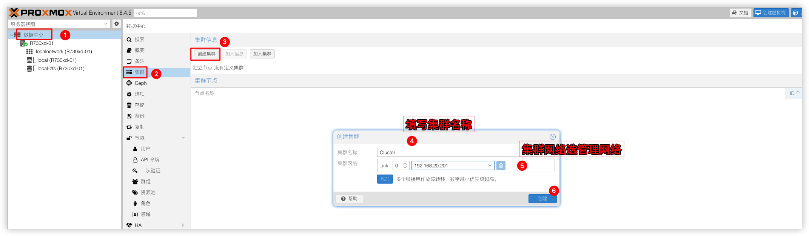Click the 加入信息 join info button

(234, 54)
